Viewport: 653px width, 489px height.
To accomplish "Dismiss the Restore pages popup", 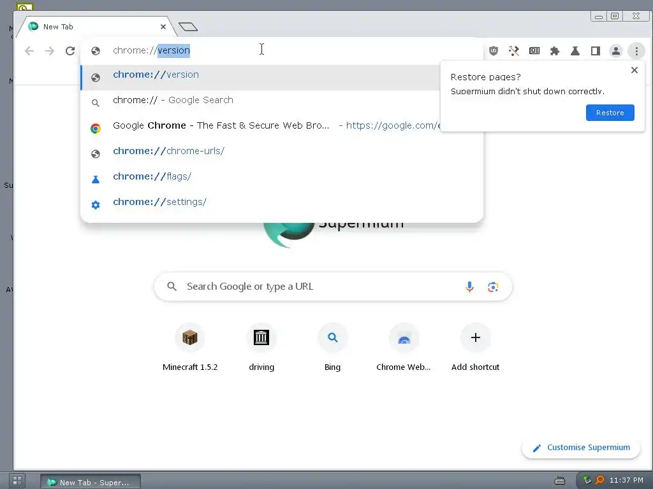I will point(635,70).
